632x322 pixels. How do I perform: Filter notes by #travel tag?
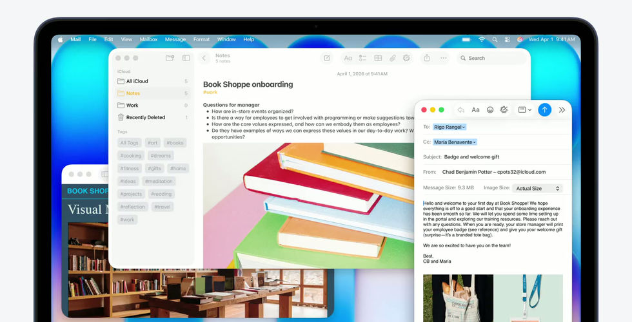pos(162,207)
